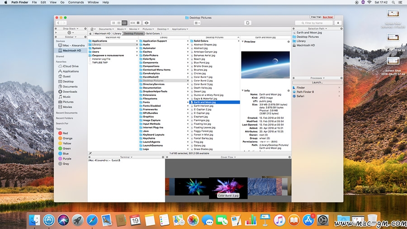Open Siri from the Dock
Image resolution: width=407 pixels, height=229 pixels.
coord(63,220)
